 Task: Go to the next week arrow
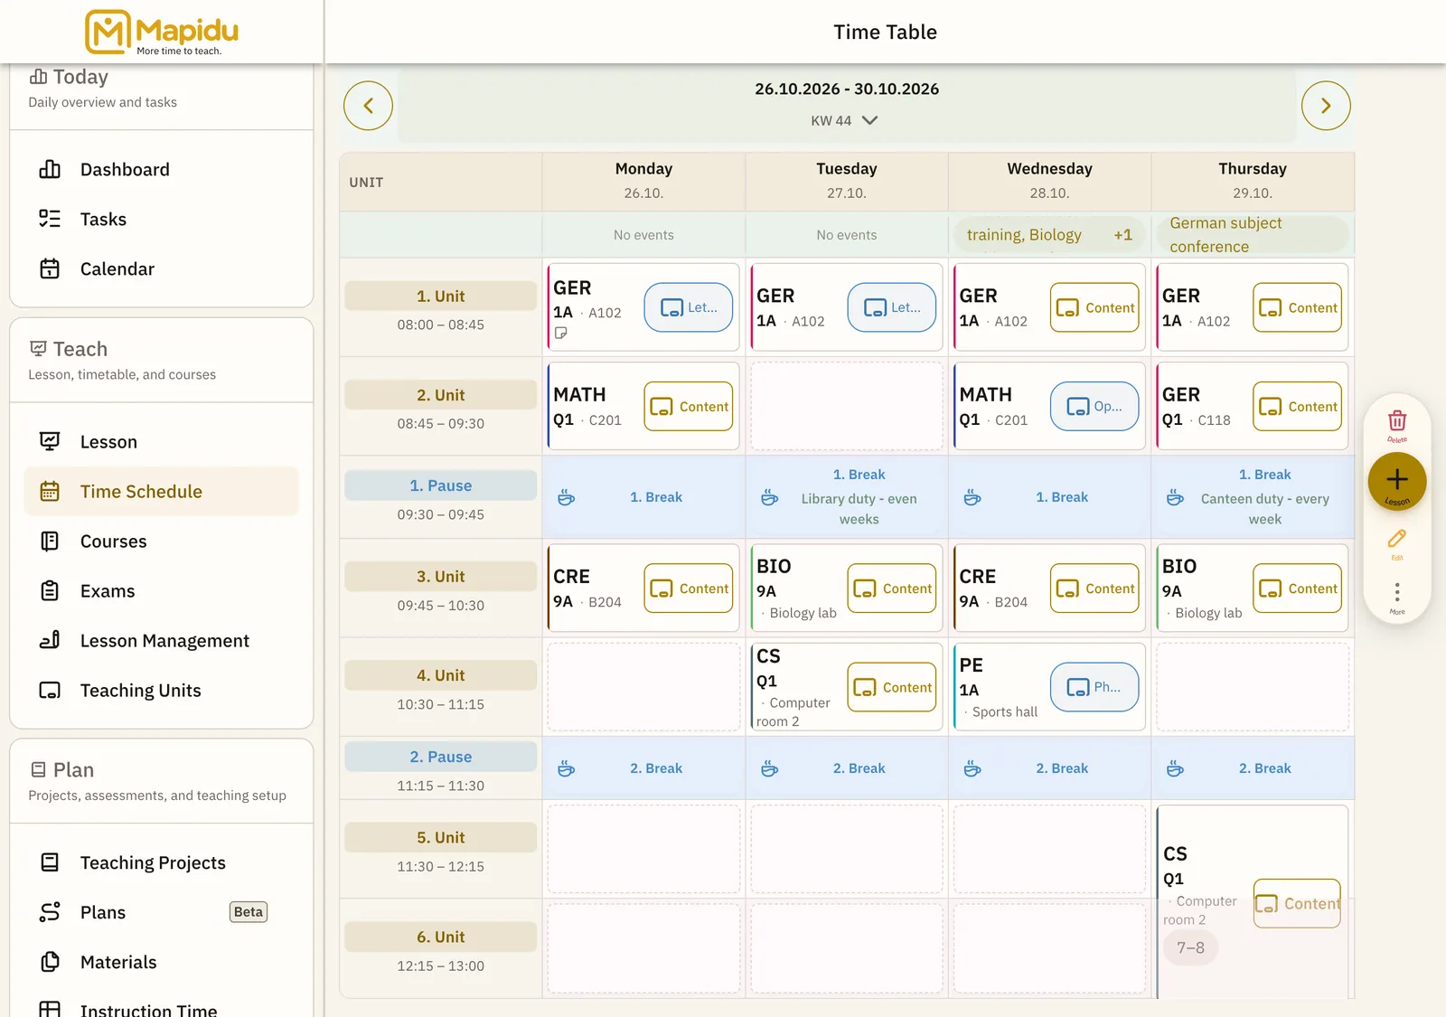pyautogui.click(x=1326, y=106)
